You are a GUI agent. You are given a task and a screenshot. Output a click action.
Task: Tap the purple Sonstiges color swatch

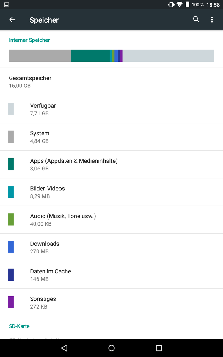pos(11,302)
